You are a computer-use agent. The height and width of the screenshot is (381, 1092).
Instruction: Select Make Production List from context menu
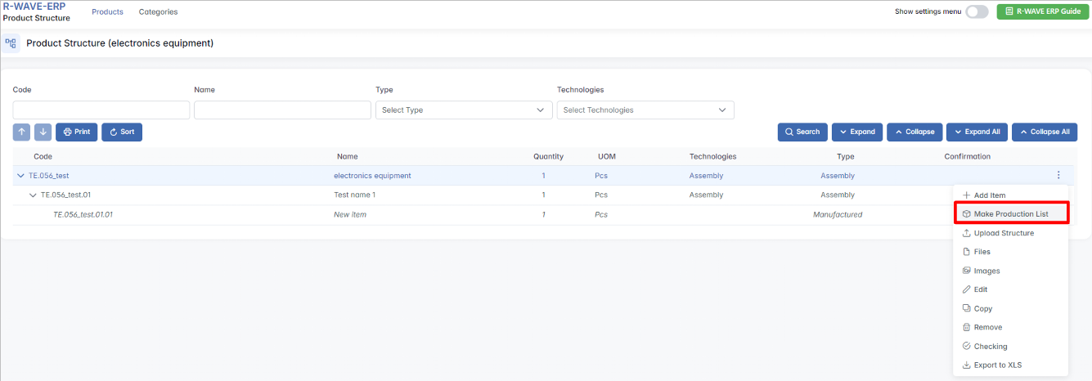pyautogui.click(x=1010, y=214)
